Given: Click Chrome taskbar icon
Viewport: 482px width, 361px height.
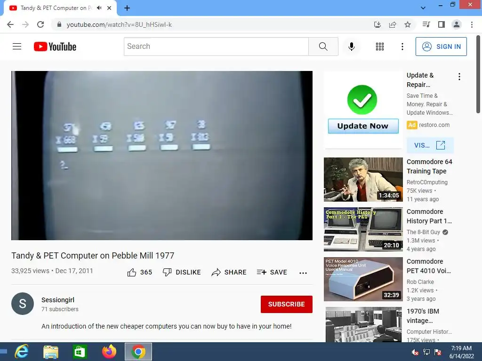Looking at the screenshot, I should [x=138, y=352].
